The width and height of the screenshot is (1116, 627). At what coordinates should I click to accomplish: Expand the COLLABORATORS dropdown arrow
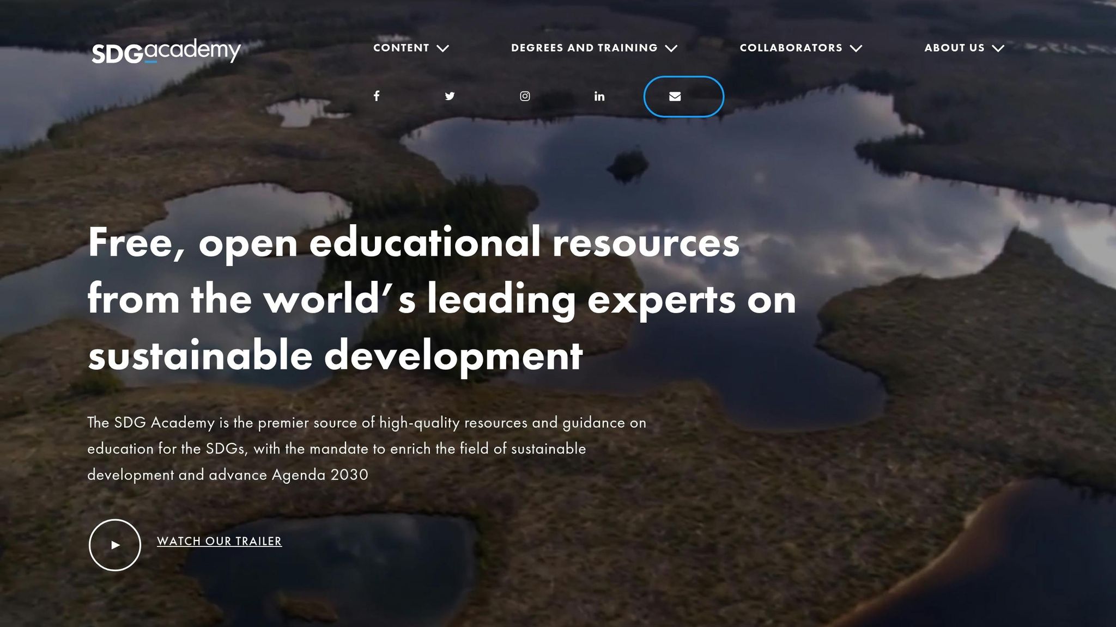coord(857,48)
